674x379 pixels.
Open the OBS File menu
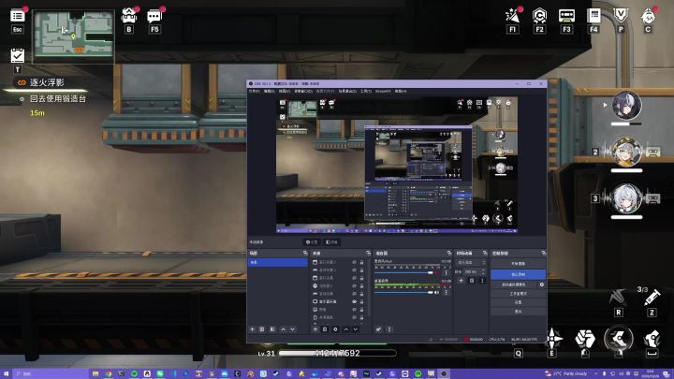coord(254,91)
